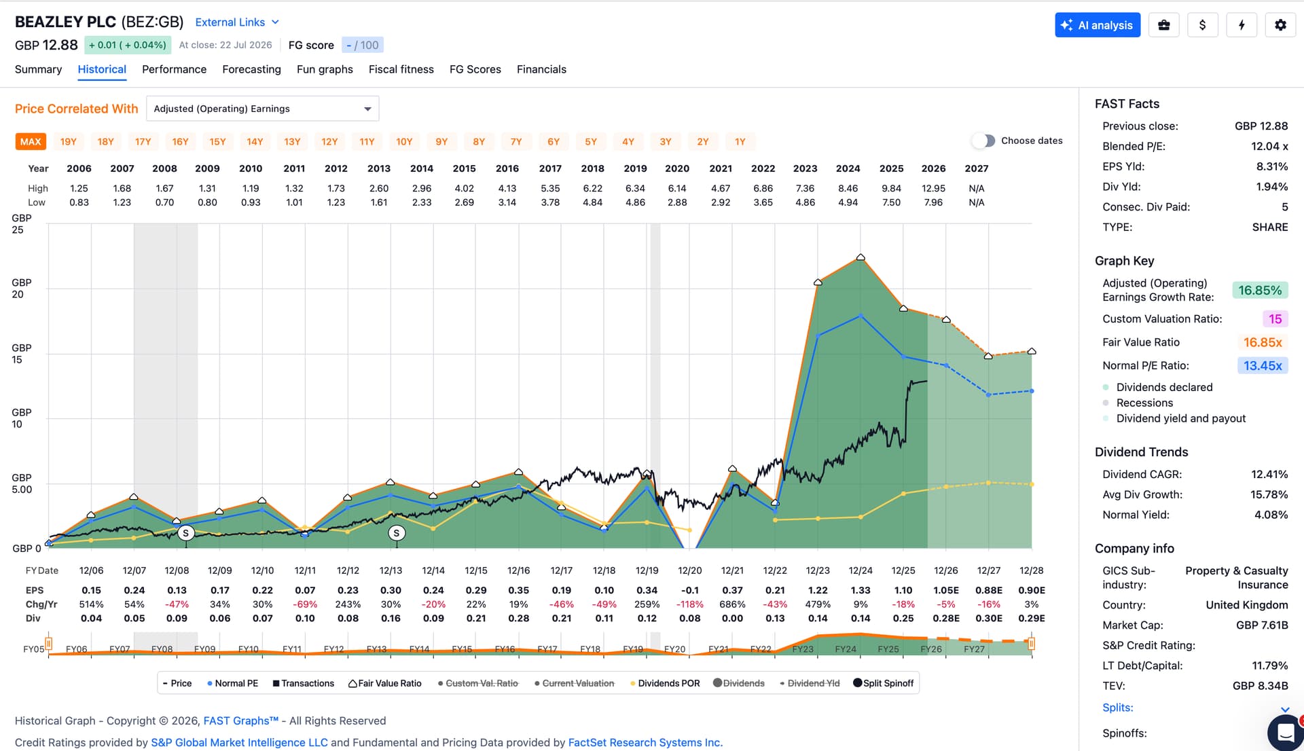Choose the 1Y time range
Screen dimensions: 1304x751
740,141
